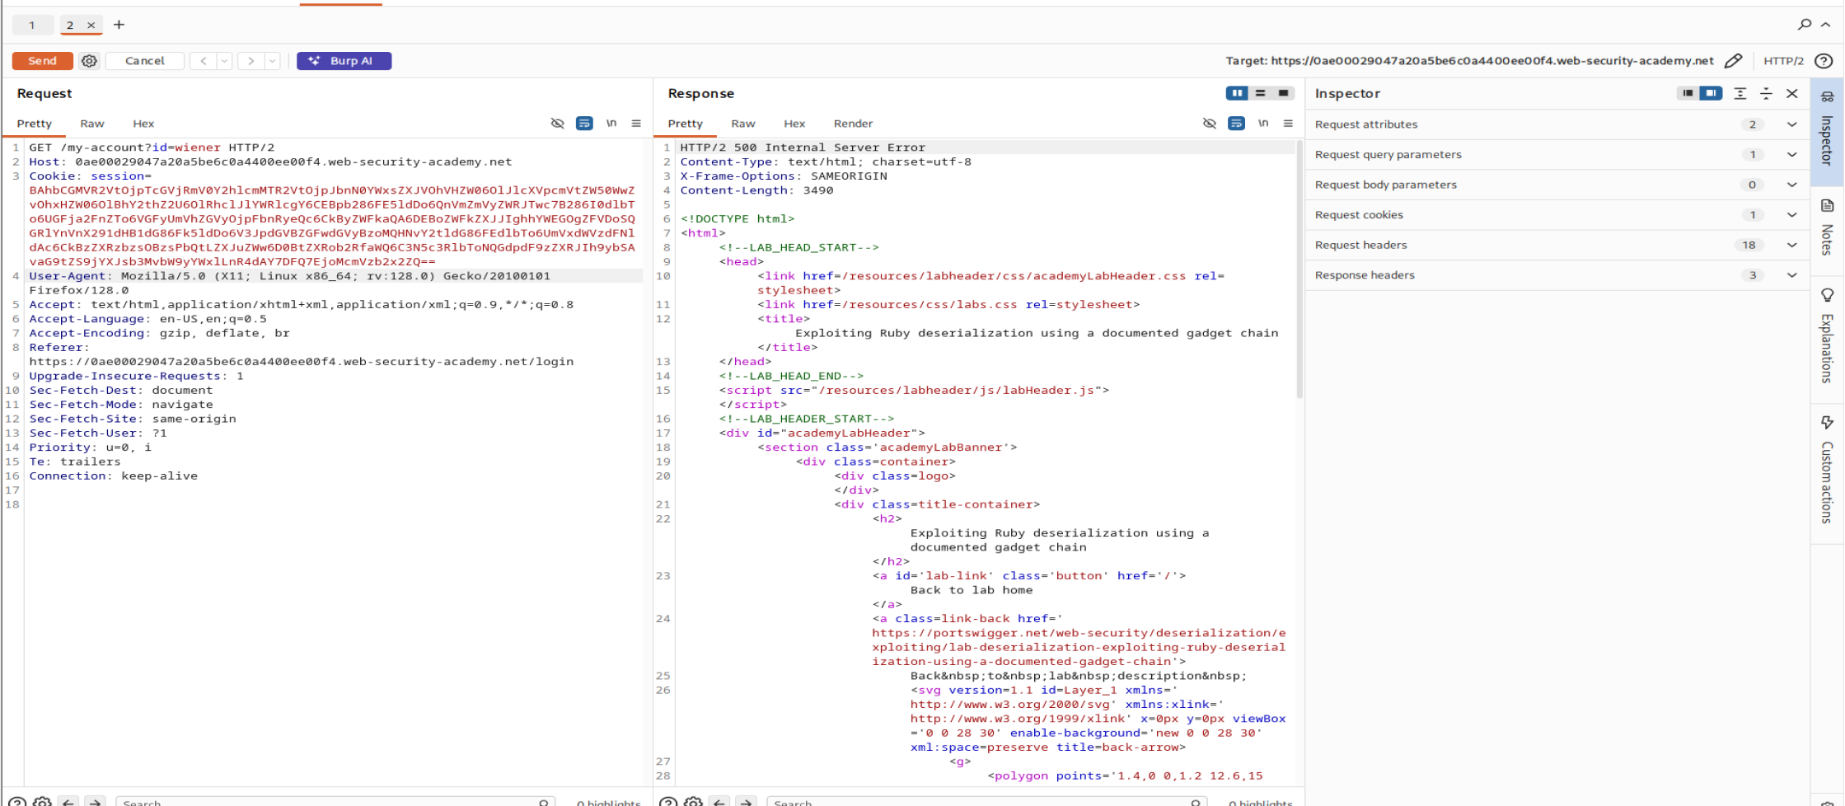The height and width of the screenshot is (806, 1845).
Task: Go to previous Request search match
Action: (x=69, y=801)
